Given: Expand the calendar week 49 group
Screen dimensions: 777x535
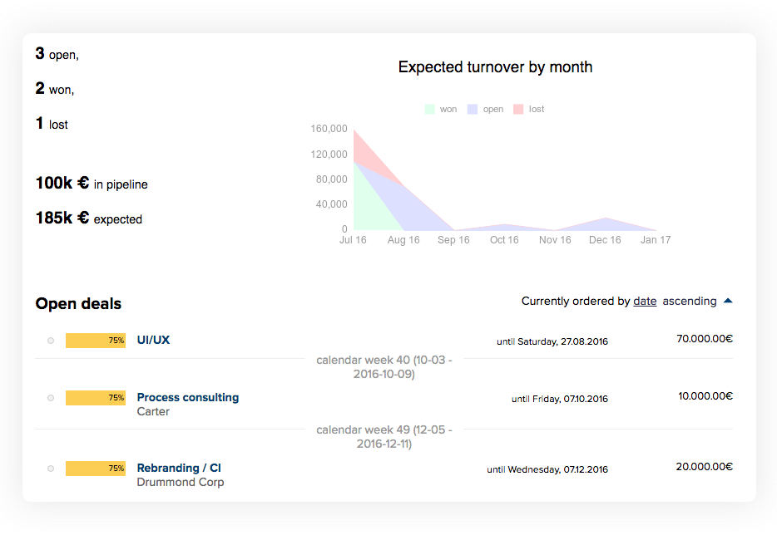Looking at the screenshot, I should click(384, 436).
